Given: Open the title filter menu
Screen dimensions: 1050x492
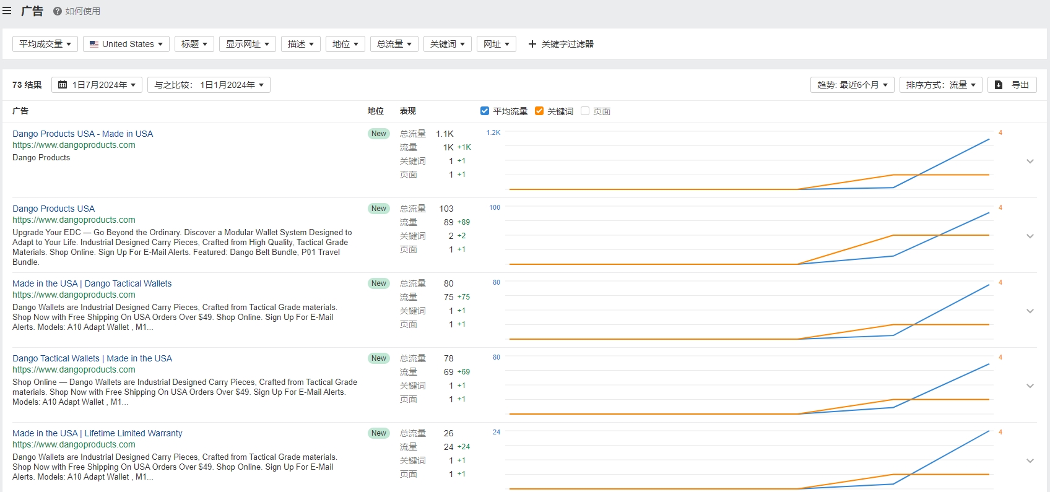Looking at the screenshot, I should tap(194, 44).
